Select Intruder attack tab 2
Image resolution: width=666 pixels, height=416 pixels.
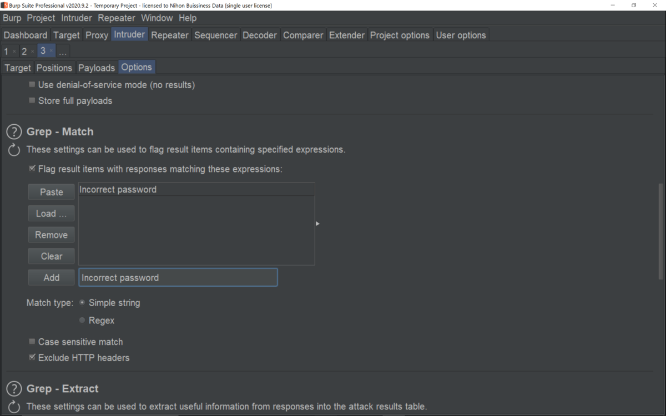pyautogui.click(x=24, y=52)
